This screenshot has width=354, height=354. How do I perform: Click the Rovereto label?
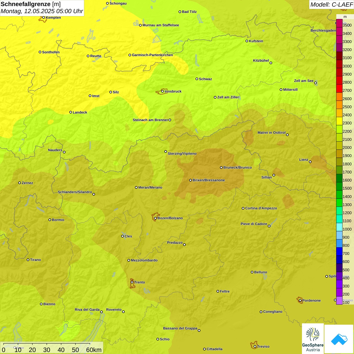(114, 309)
